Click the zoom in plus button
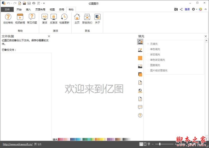 point(175,144)
